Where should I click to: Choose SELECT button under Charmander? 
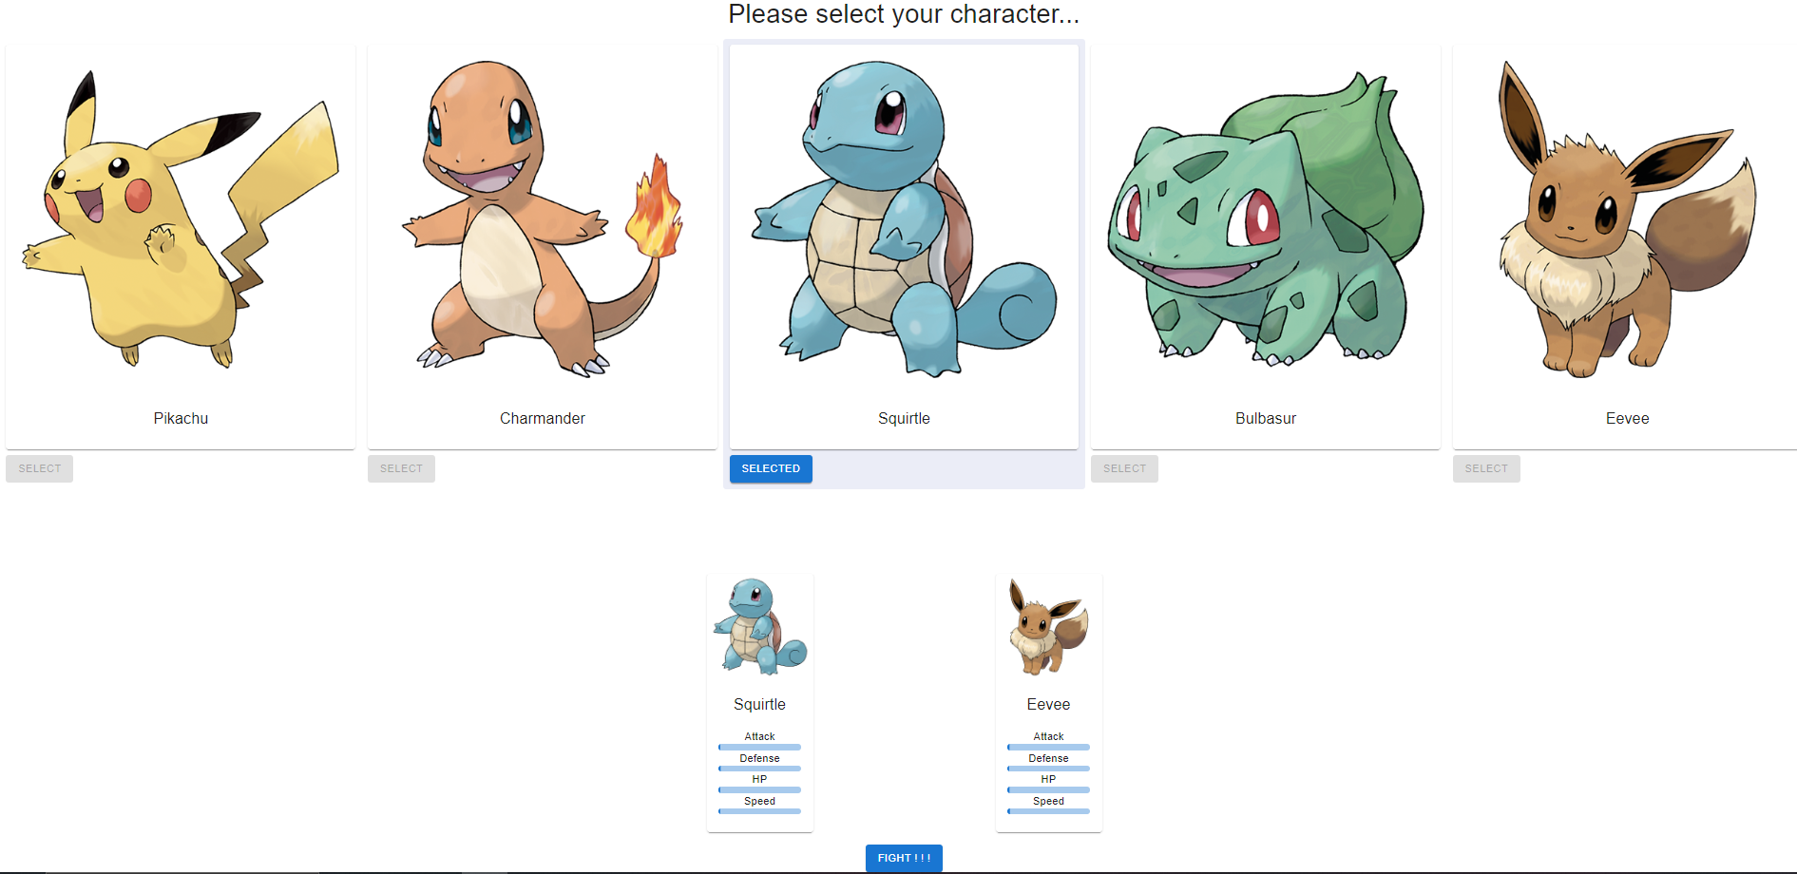[x=401, y=468]
